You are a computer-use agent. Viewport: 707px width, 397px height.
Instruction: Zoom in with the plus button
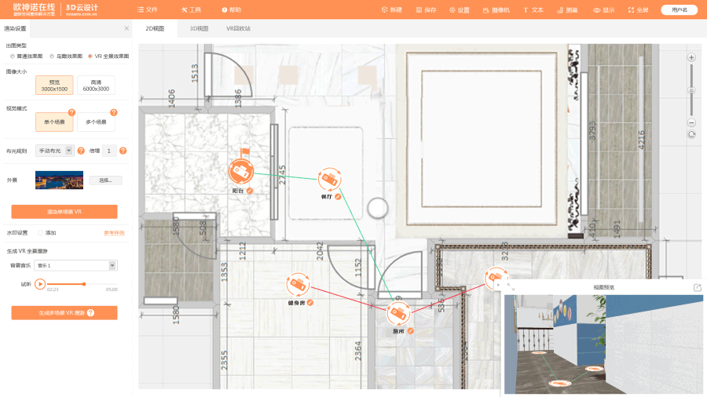tap(691, 57)
